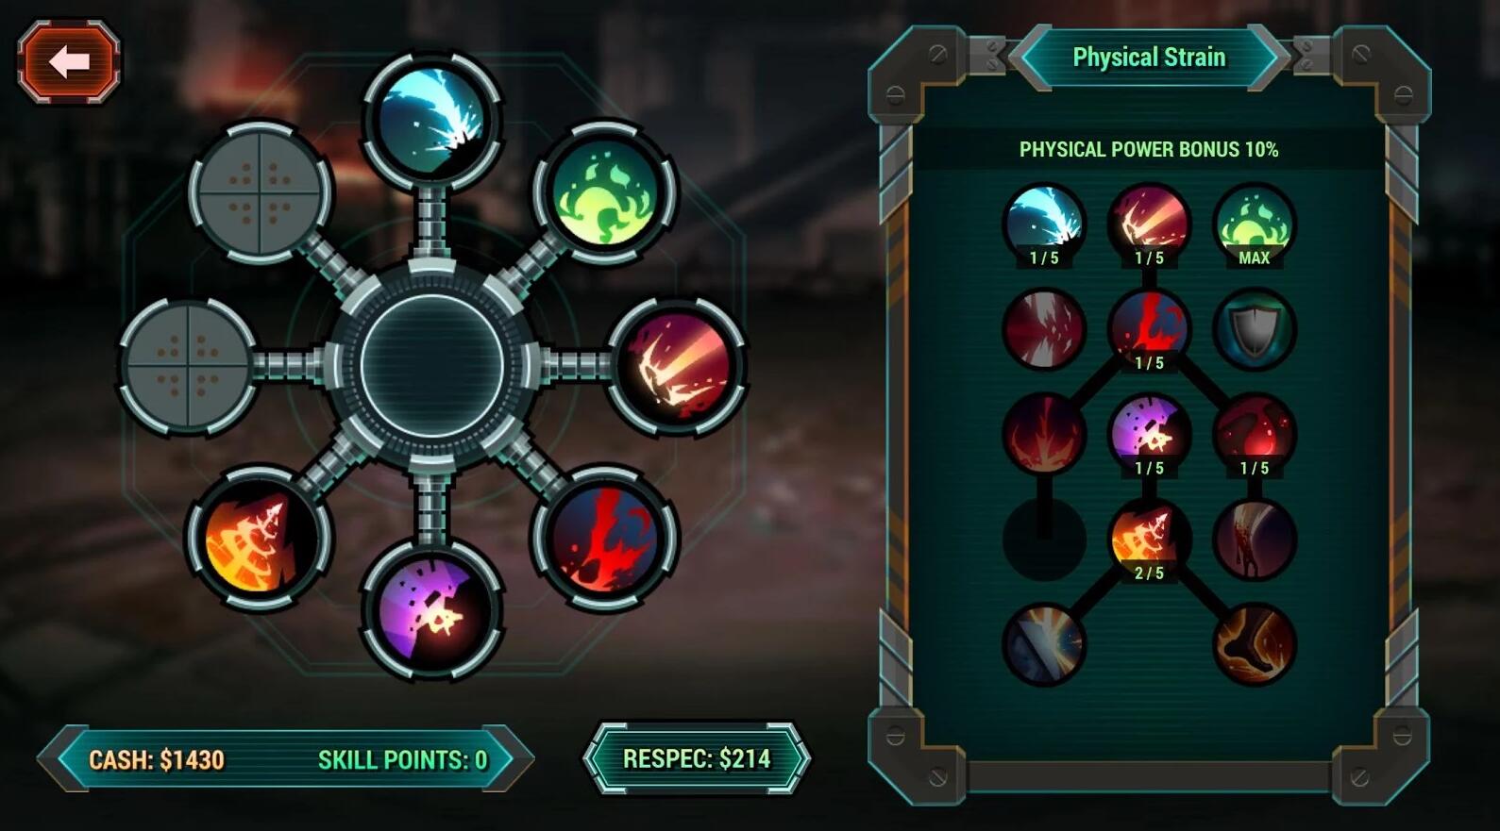The image size is (1500, 831).
Task: Select the orange fire arrow skill in the wheel
Action: click(259, 538)
